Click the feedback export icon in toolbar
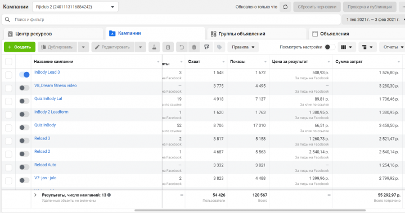 [206, 47]
